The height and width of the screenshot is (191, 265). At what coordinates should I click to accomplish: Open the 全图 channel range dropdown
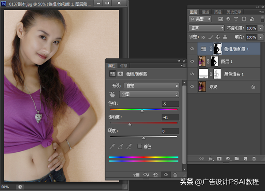pos(150,94)
